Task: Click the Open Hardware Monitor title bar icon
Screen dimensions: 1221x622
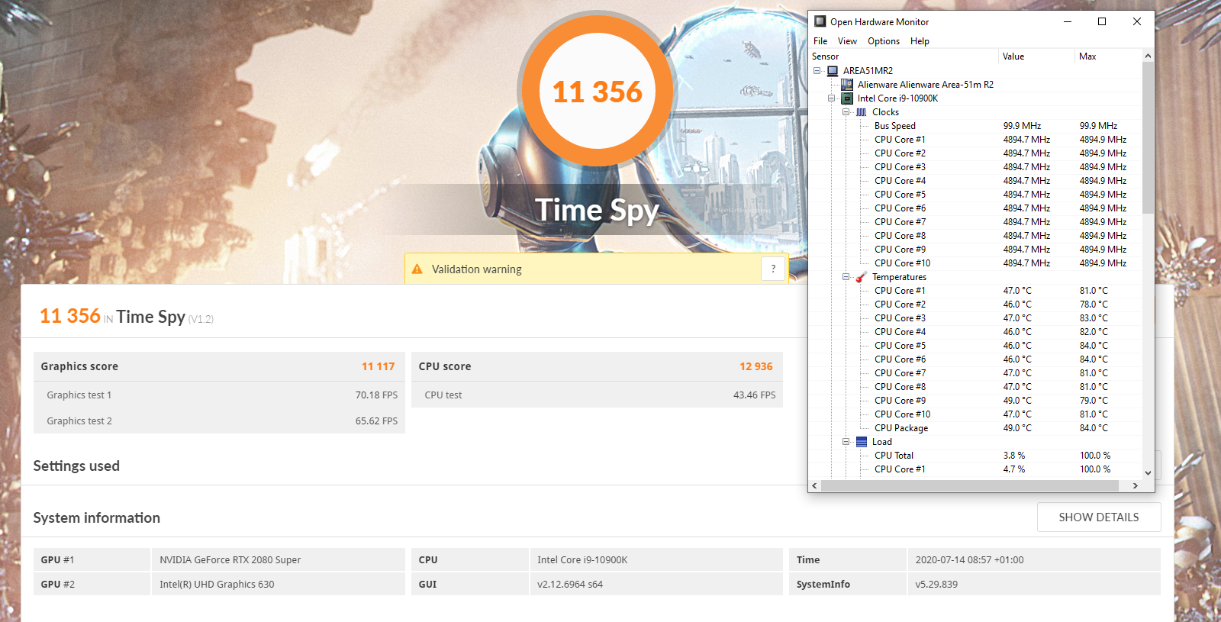Action: pyautogui.click(x=820, y=21)
